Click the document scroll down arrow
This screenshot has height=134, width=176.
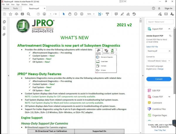[x=141, y=133]
